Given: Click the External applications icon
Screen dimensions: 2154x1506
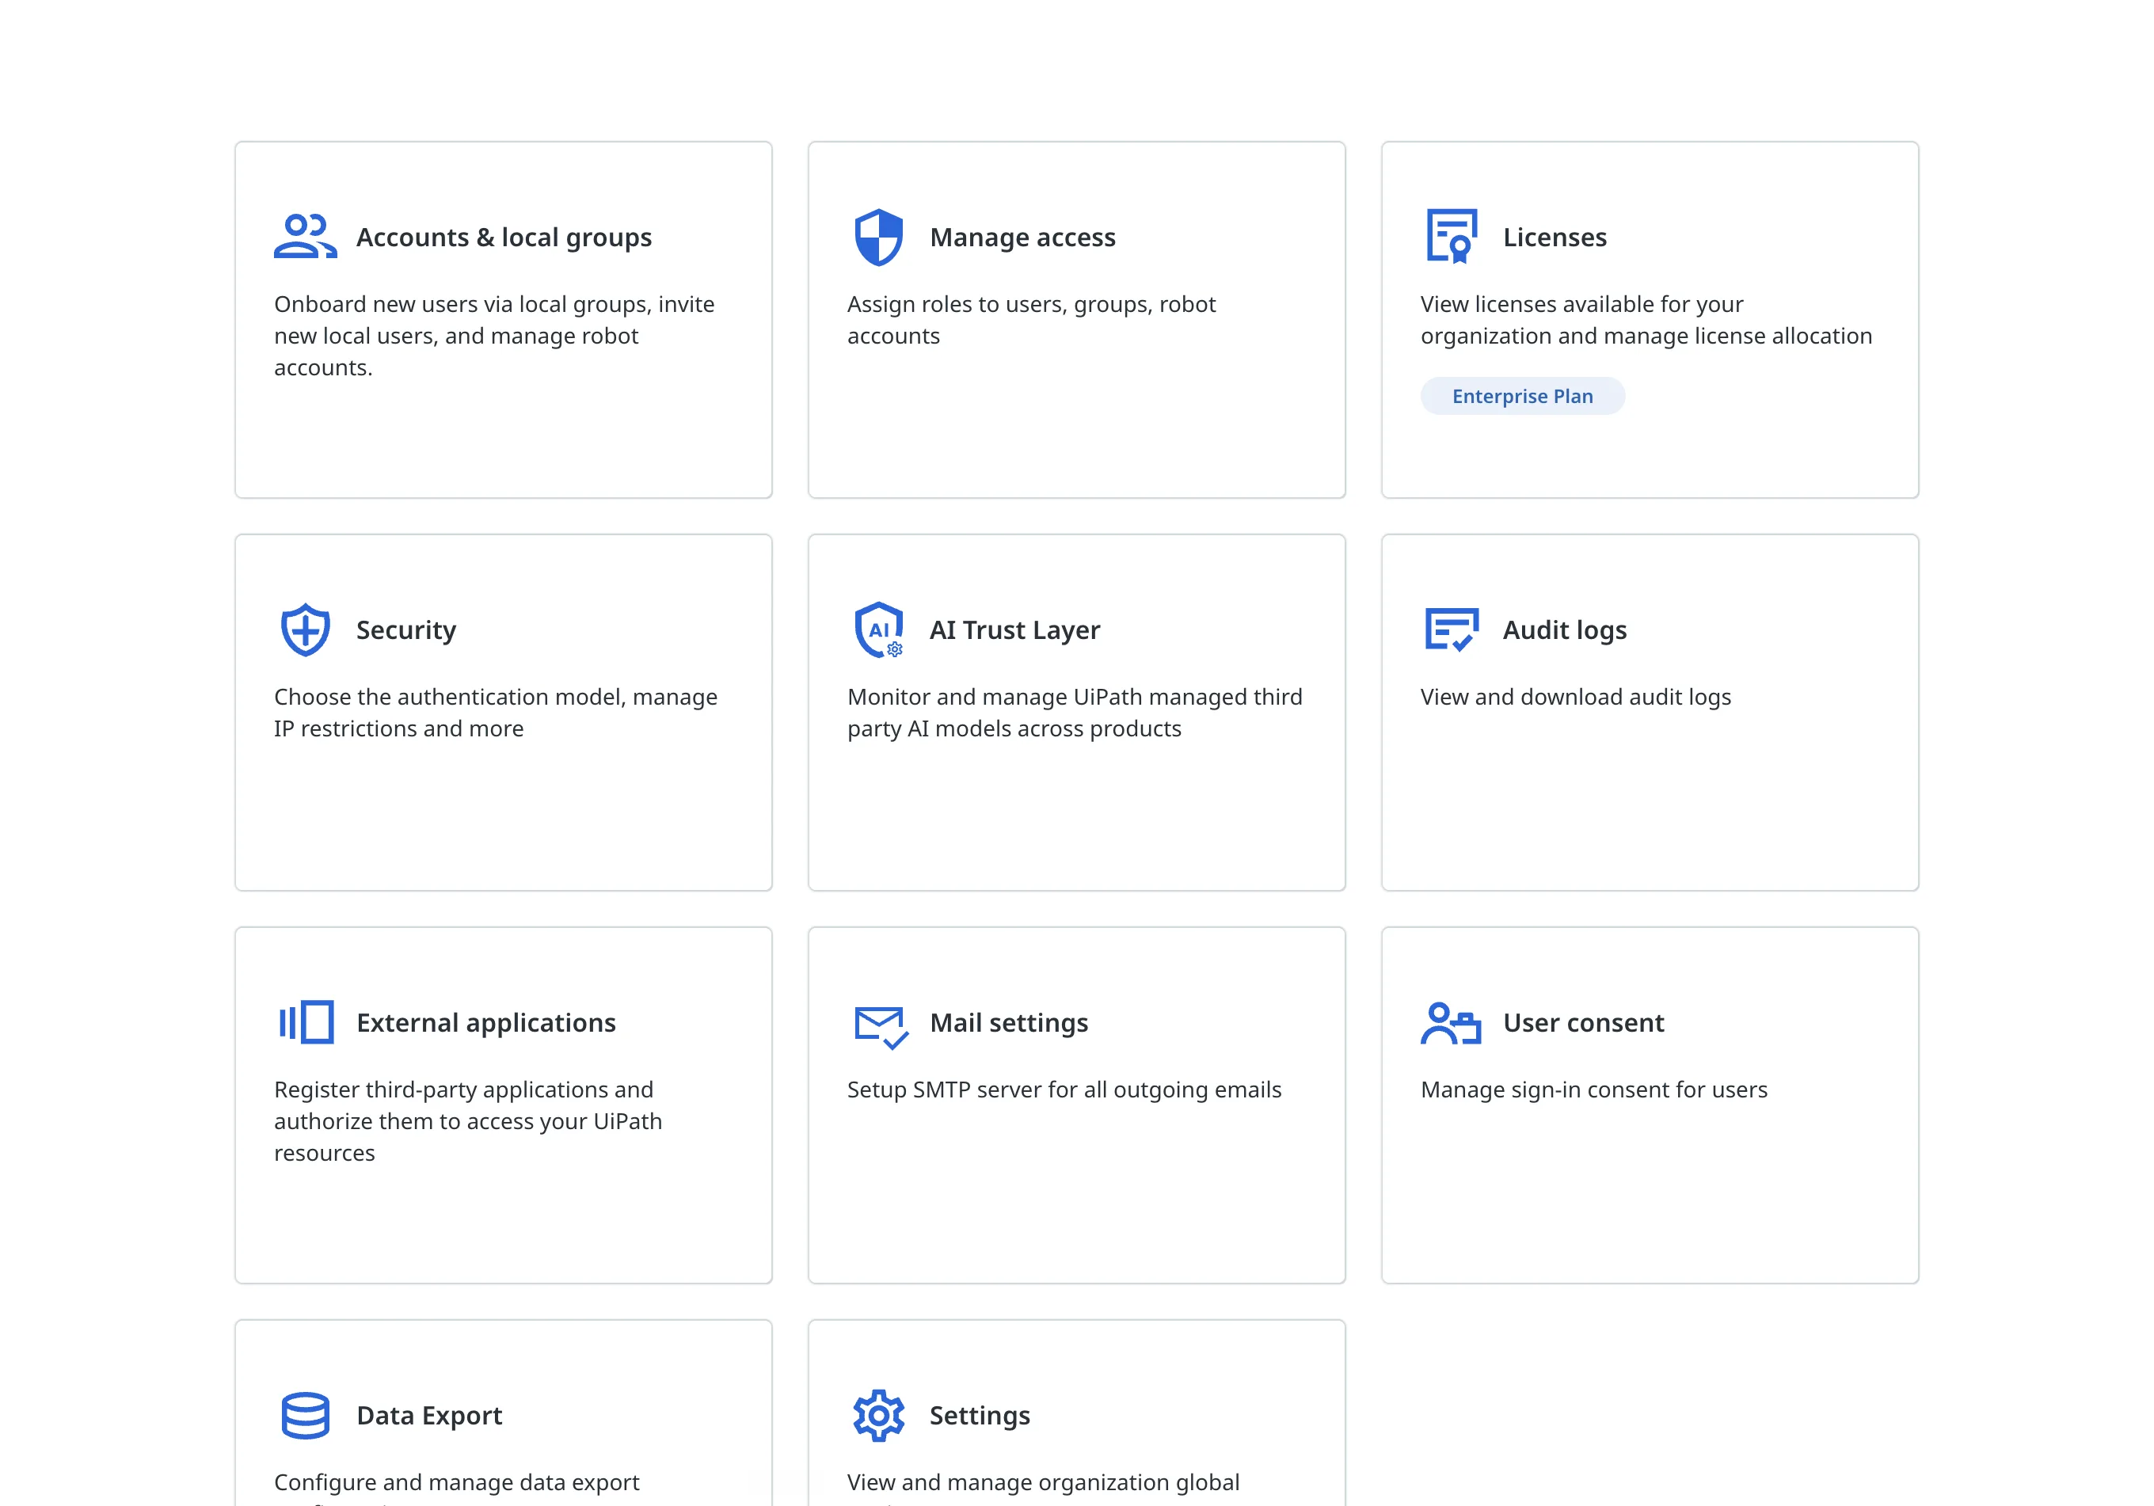Looking at the screenshot, I should (x=306, y=1022).
